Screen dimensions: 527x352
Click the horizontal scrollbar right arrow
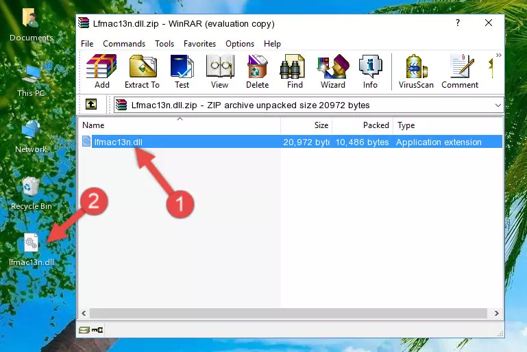pyautogui.click(x=496, y=314)
